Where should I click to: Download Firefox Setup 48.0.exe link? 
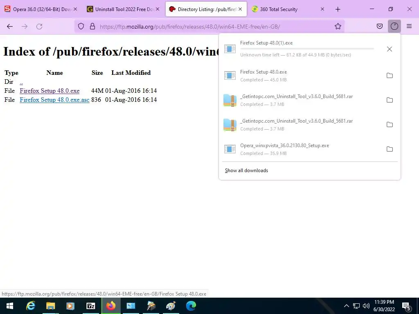[x=50, y=91]
